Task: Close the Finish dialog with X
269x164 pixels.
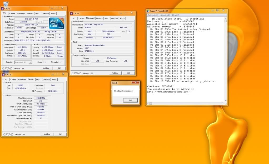Action: (x=136, y=83)
